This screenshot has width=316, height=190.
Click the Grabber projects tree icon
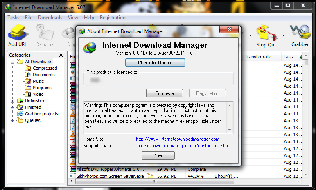(20, 114)
